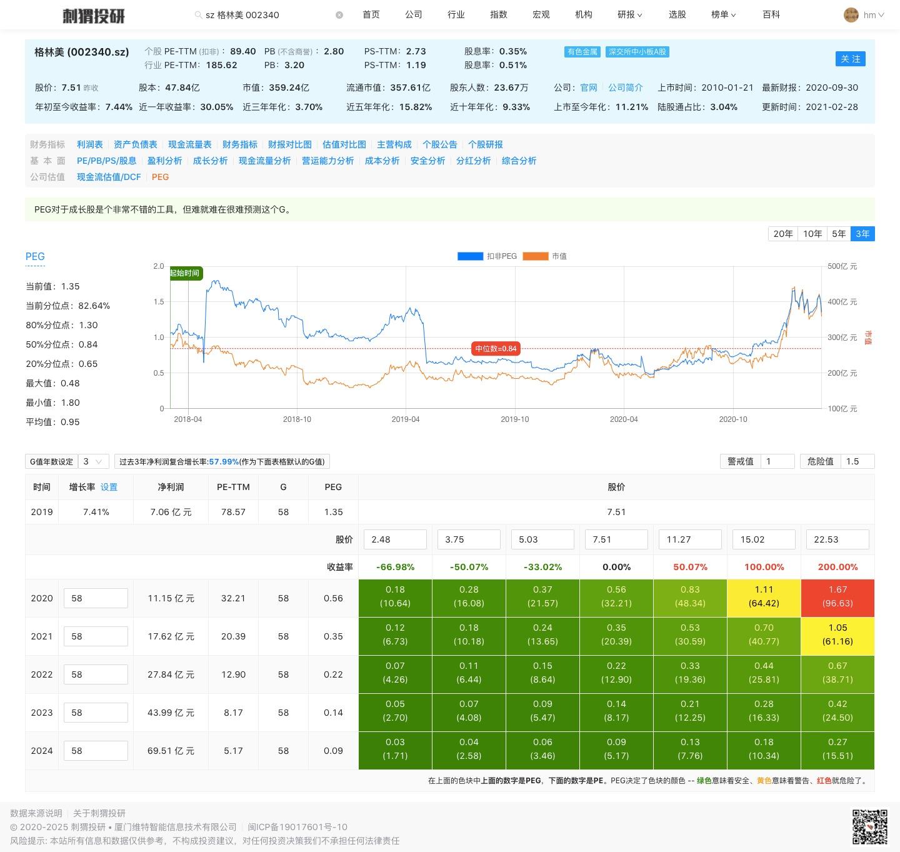Open the 指数 navigation item
The height and width of the screenshot is (852, 900).
click(x=498, y=14)
